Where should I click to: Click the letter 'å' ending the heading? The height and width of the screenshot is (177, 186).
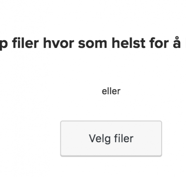[176, 43]
